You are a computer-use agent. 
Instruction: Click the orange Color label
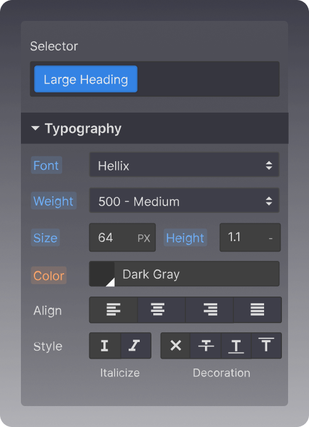49,275
